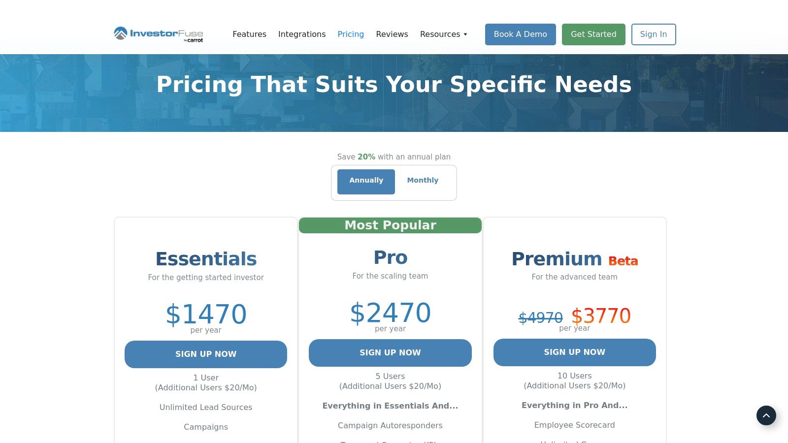Image resolution: width=788 pixels, height=443 pixels.
Task: Click the Pro plan $2470 price
Action: pyautogui.click(x=390, y=313)
